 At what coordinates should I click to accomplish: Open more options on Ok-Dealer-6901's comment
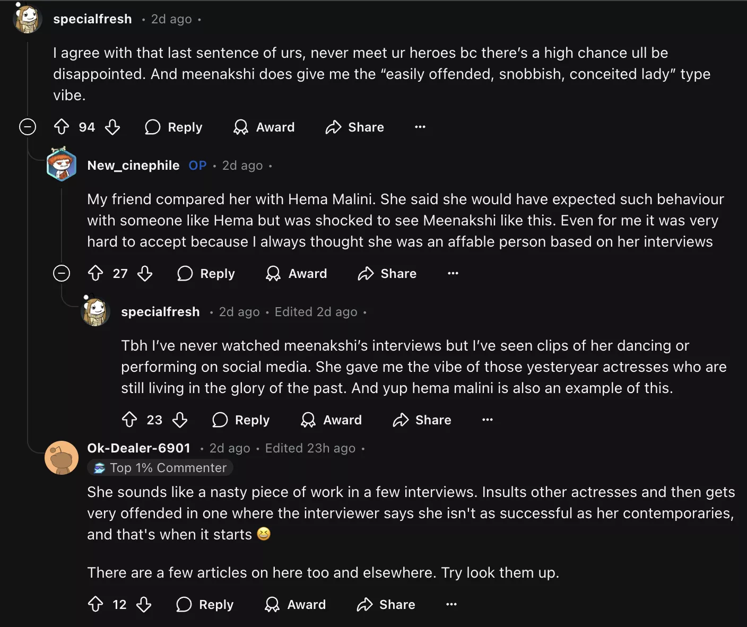tap(451, 604)
